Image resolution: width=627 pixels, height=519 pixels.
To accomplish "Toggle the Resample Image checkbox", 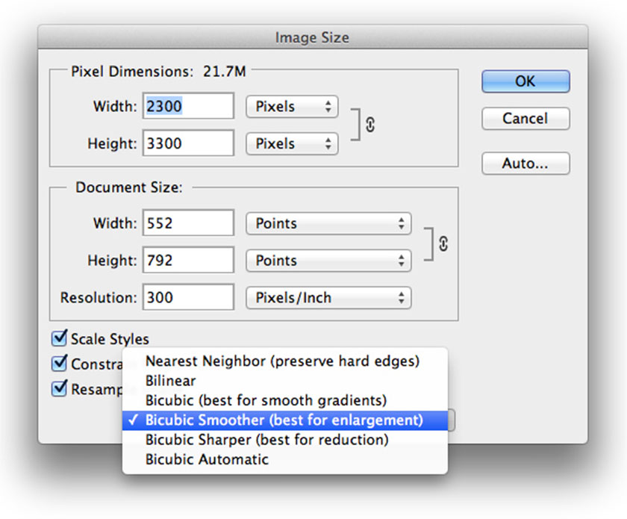I will [x=59, y=389].
